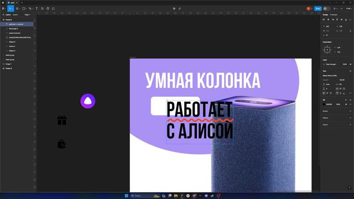This screenshot has width=354, height=199.
Task: Set auto width text resizing
Action: (x=337, y=88)
